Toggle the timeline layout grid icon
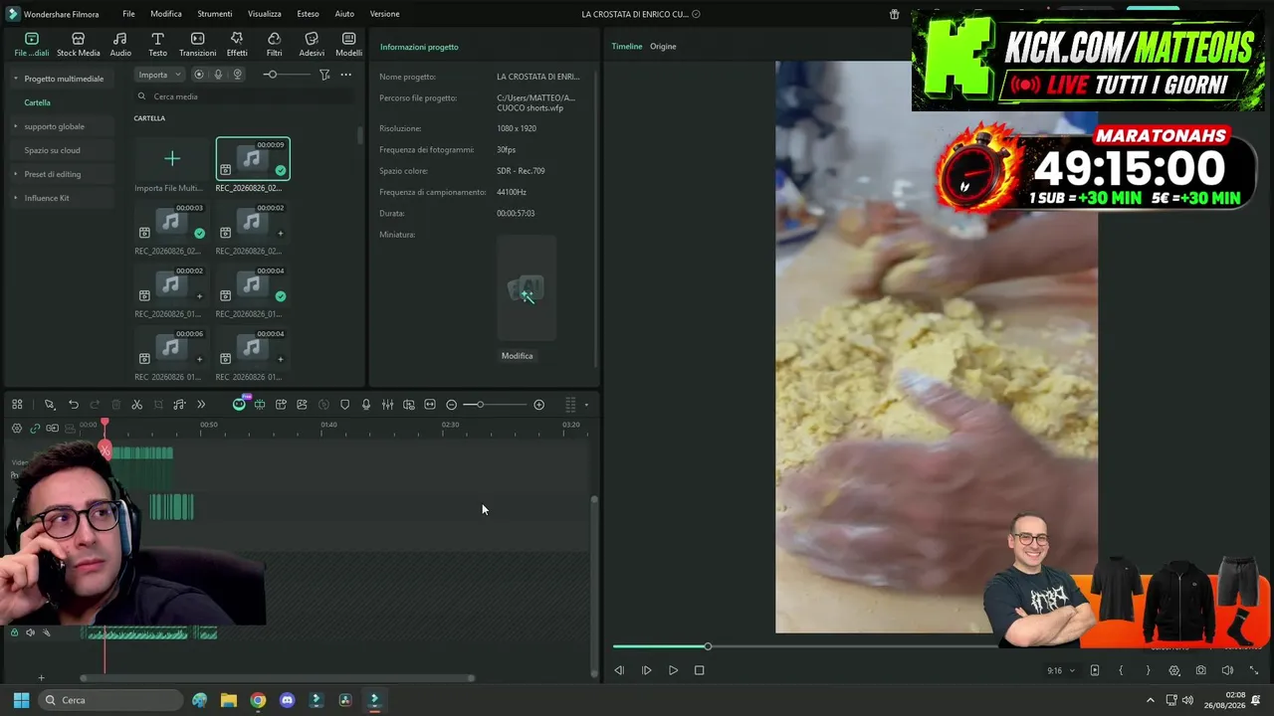Screen dimensions: 1274x716 [x=17, y=405]
